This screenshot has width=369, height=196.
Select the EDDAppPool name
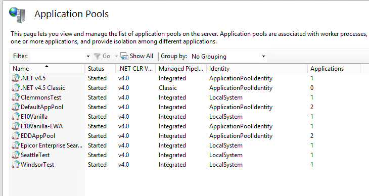[x=38, y=136]
